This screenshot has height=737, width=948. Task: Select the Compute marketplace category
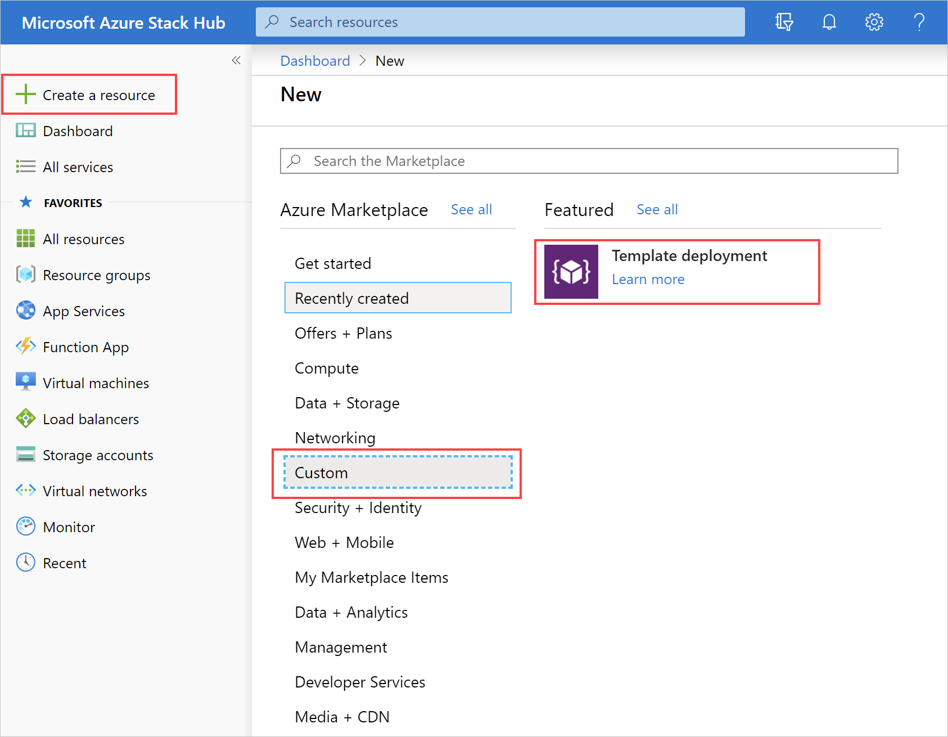click(x=326, y=368)
